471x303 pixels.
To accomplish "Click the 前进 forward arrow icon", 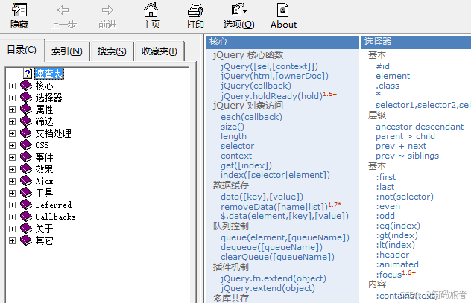I will click(107, 10).
